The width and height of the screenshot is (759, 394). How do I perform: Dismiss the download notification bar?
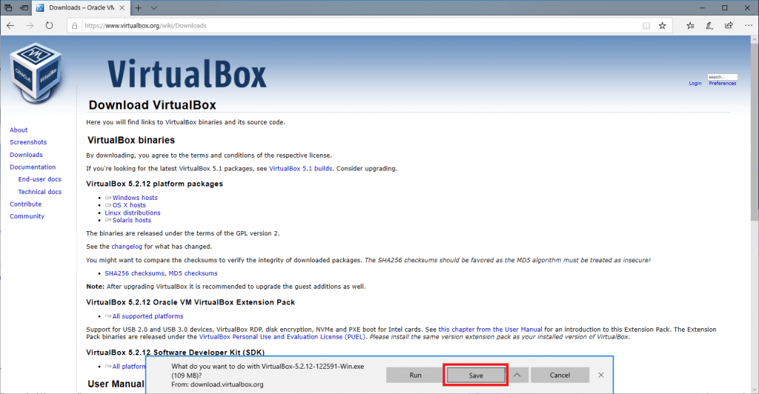[601, 375]
